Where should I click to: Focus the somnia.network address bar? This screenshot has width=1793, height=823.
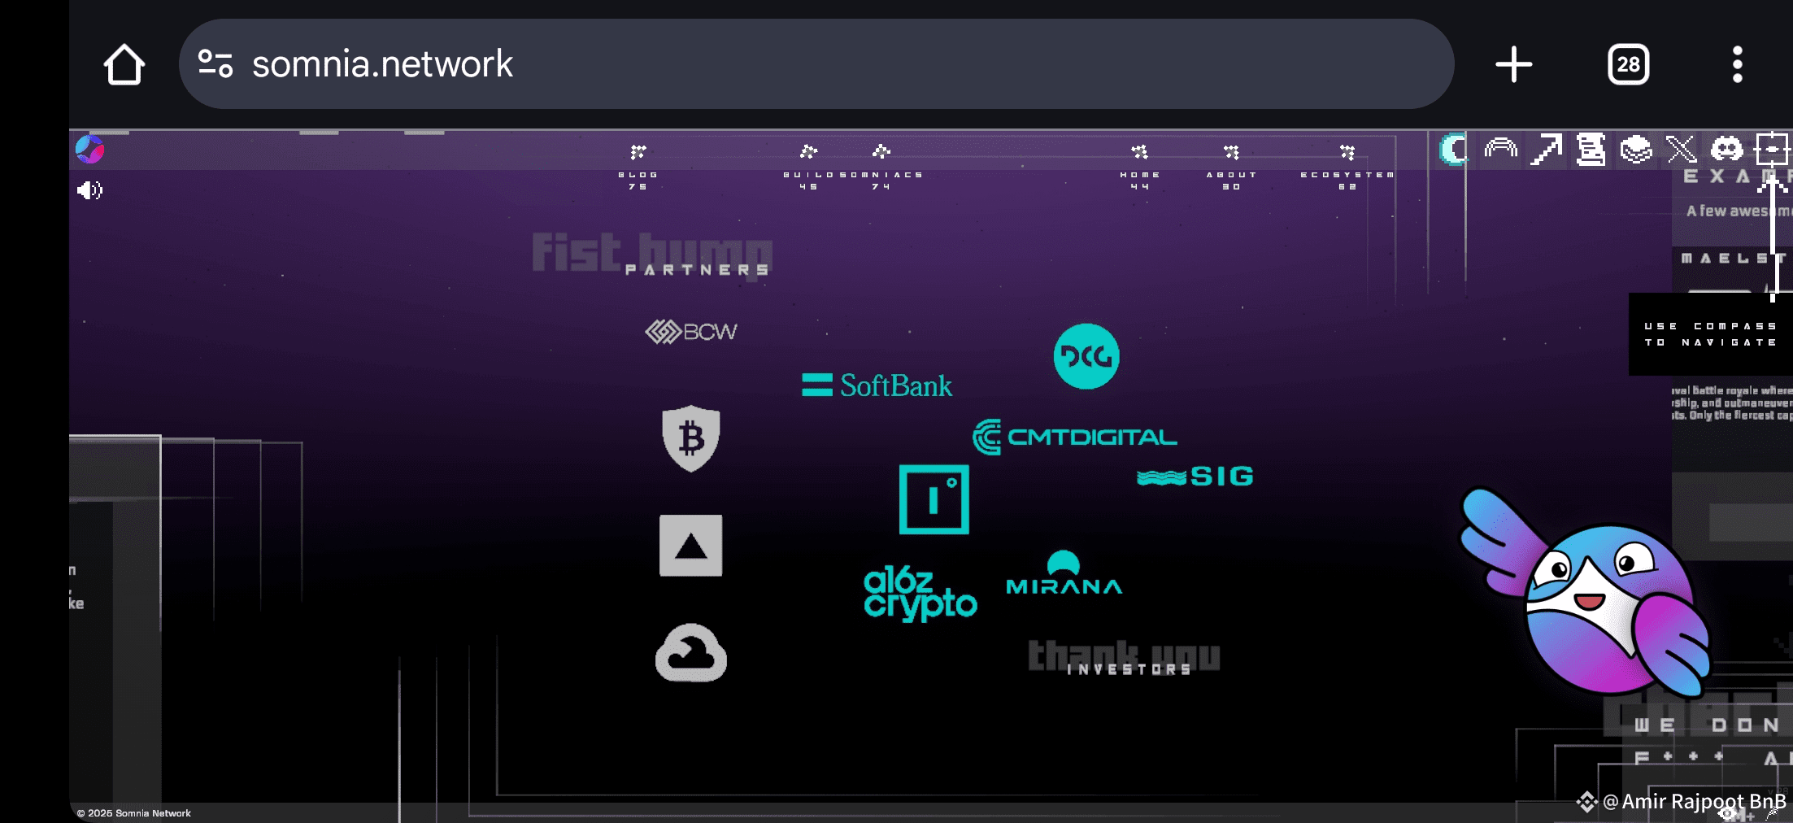[x=816, y=64]
